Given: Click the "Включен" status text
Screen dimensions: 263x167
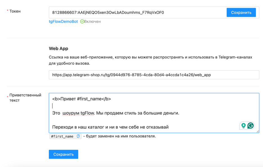Looking at the screenshot, I should (92, 21).
